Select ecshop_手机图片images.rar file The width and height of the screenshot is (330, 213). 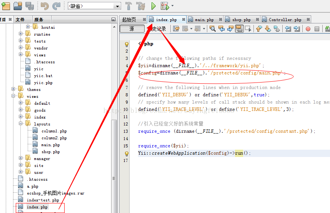[x=55, y=193]
